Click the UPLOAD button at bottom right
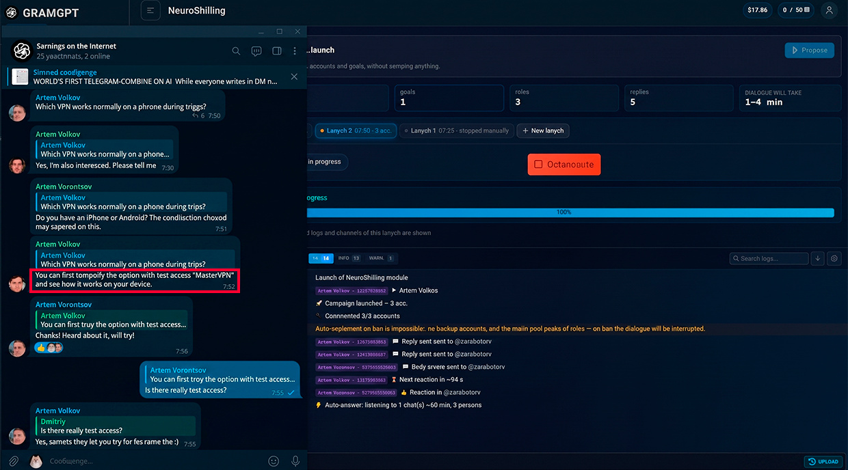This screenshot has height=470, width=848. click(823, 461)
